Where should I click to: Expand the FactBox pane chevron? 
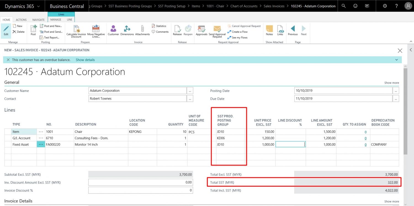click(411, 50)
